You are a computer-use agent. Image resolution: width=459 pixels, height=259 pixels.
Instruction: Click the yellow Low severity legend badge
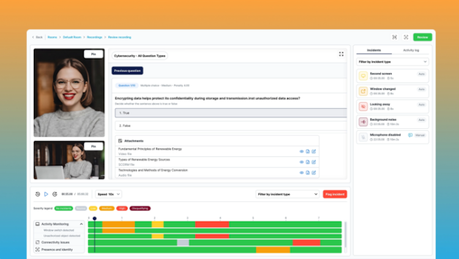(93, 208)
